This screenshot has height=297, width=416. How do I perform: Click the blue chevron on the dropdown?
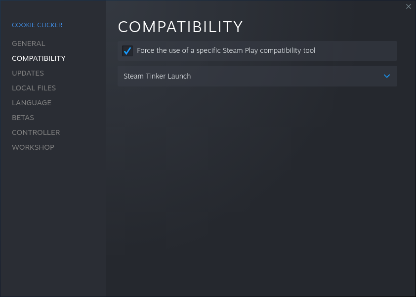(387, 76)
